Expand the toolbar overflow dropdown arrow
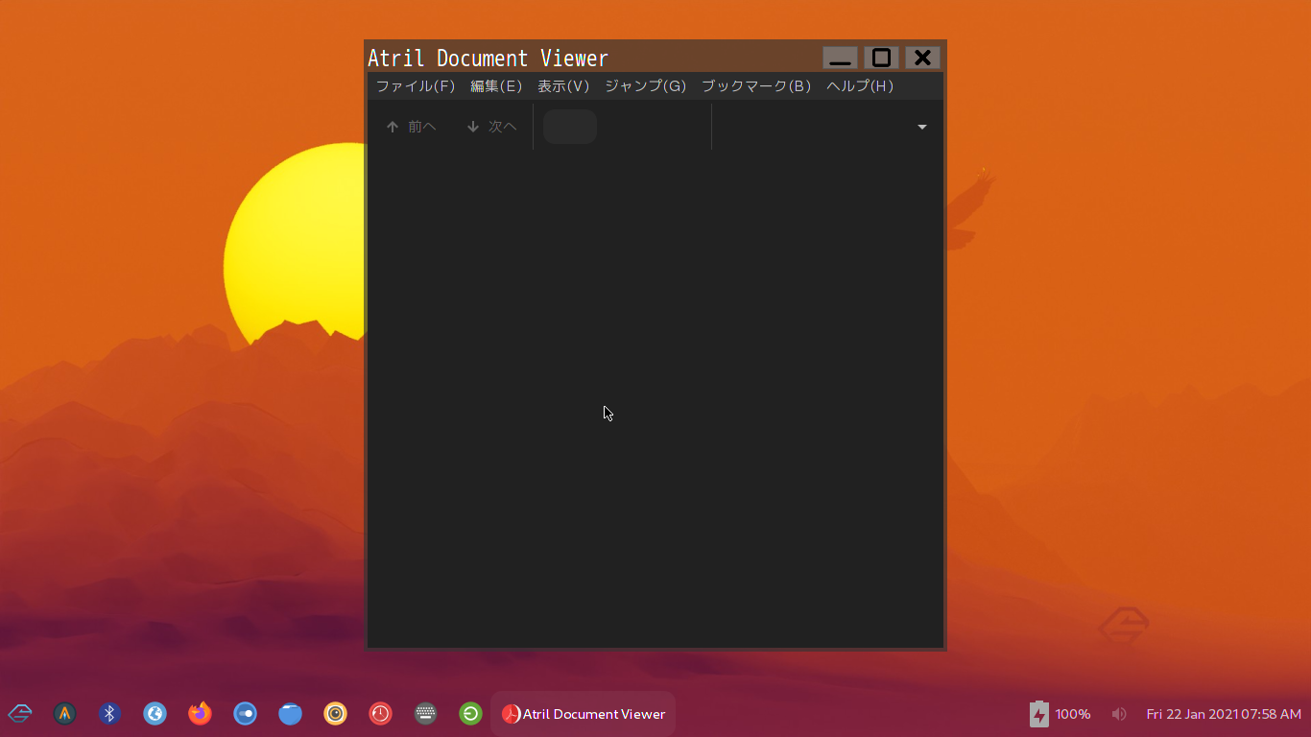 [x=922, y=127]
